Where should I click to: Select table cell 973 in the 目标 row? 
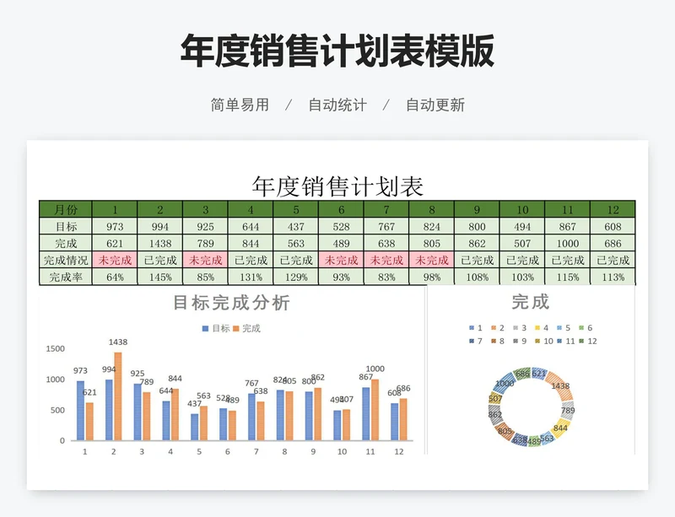click(115, 226)
